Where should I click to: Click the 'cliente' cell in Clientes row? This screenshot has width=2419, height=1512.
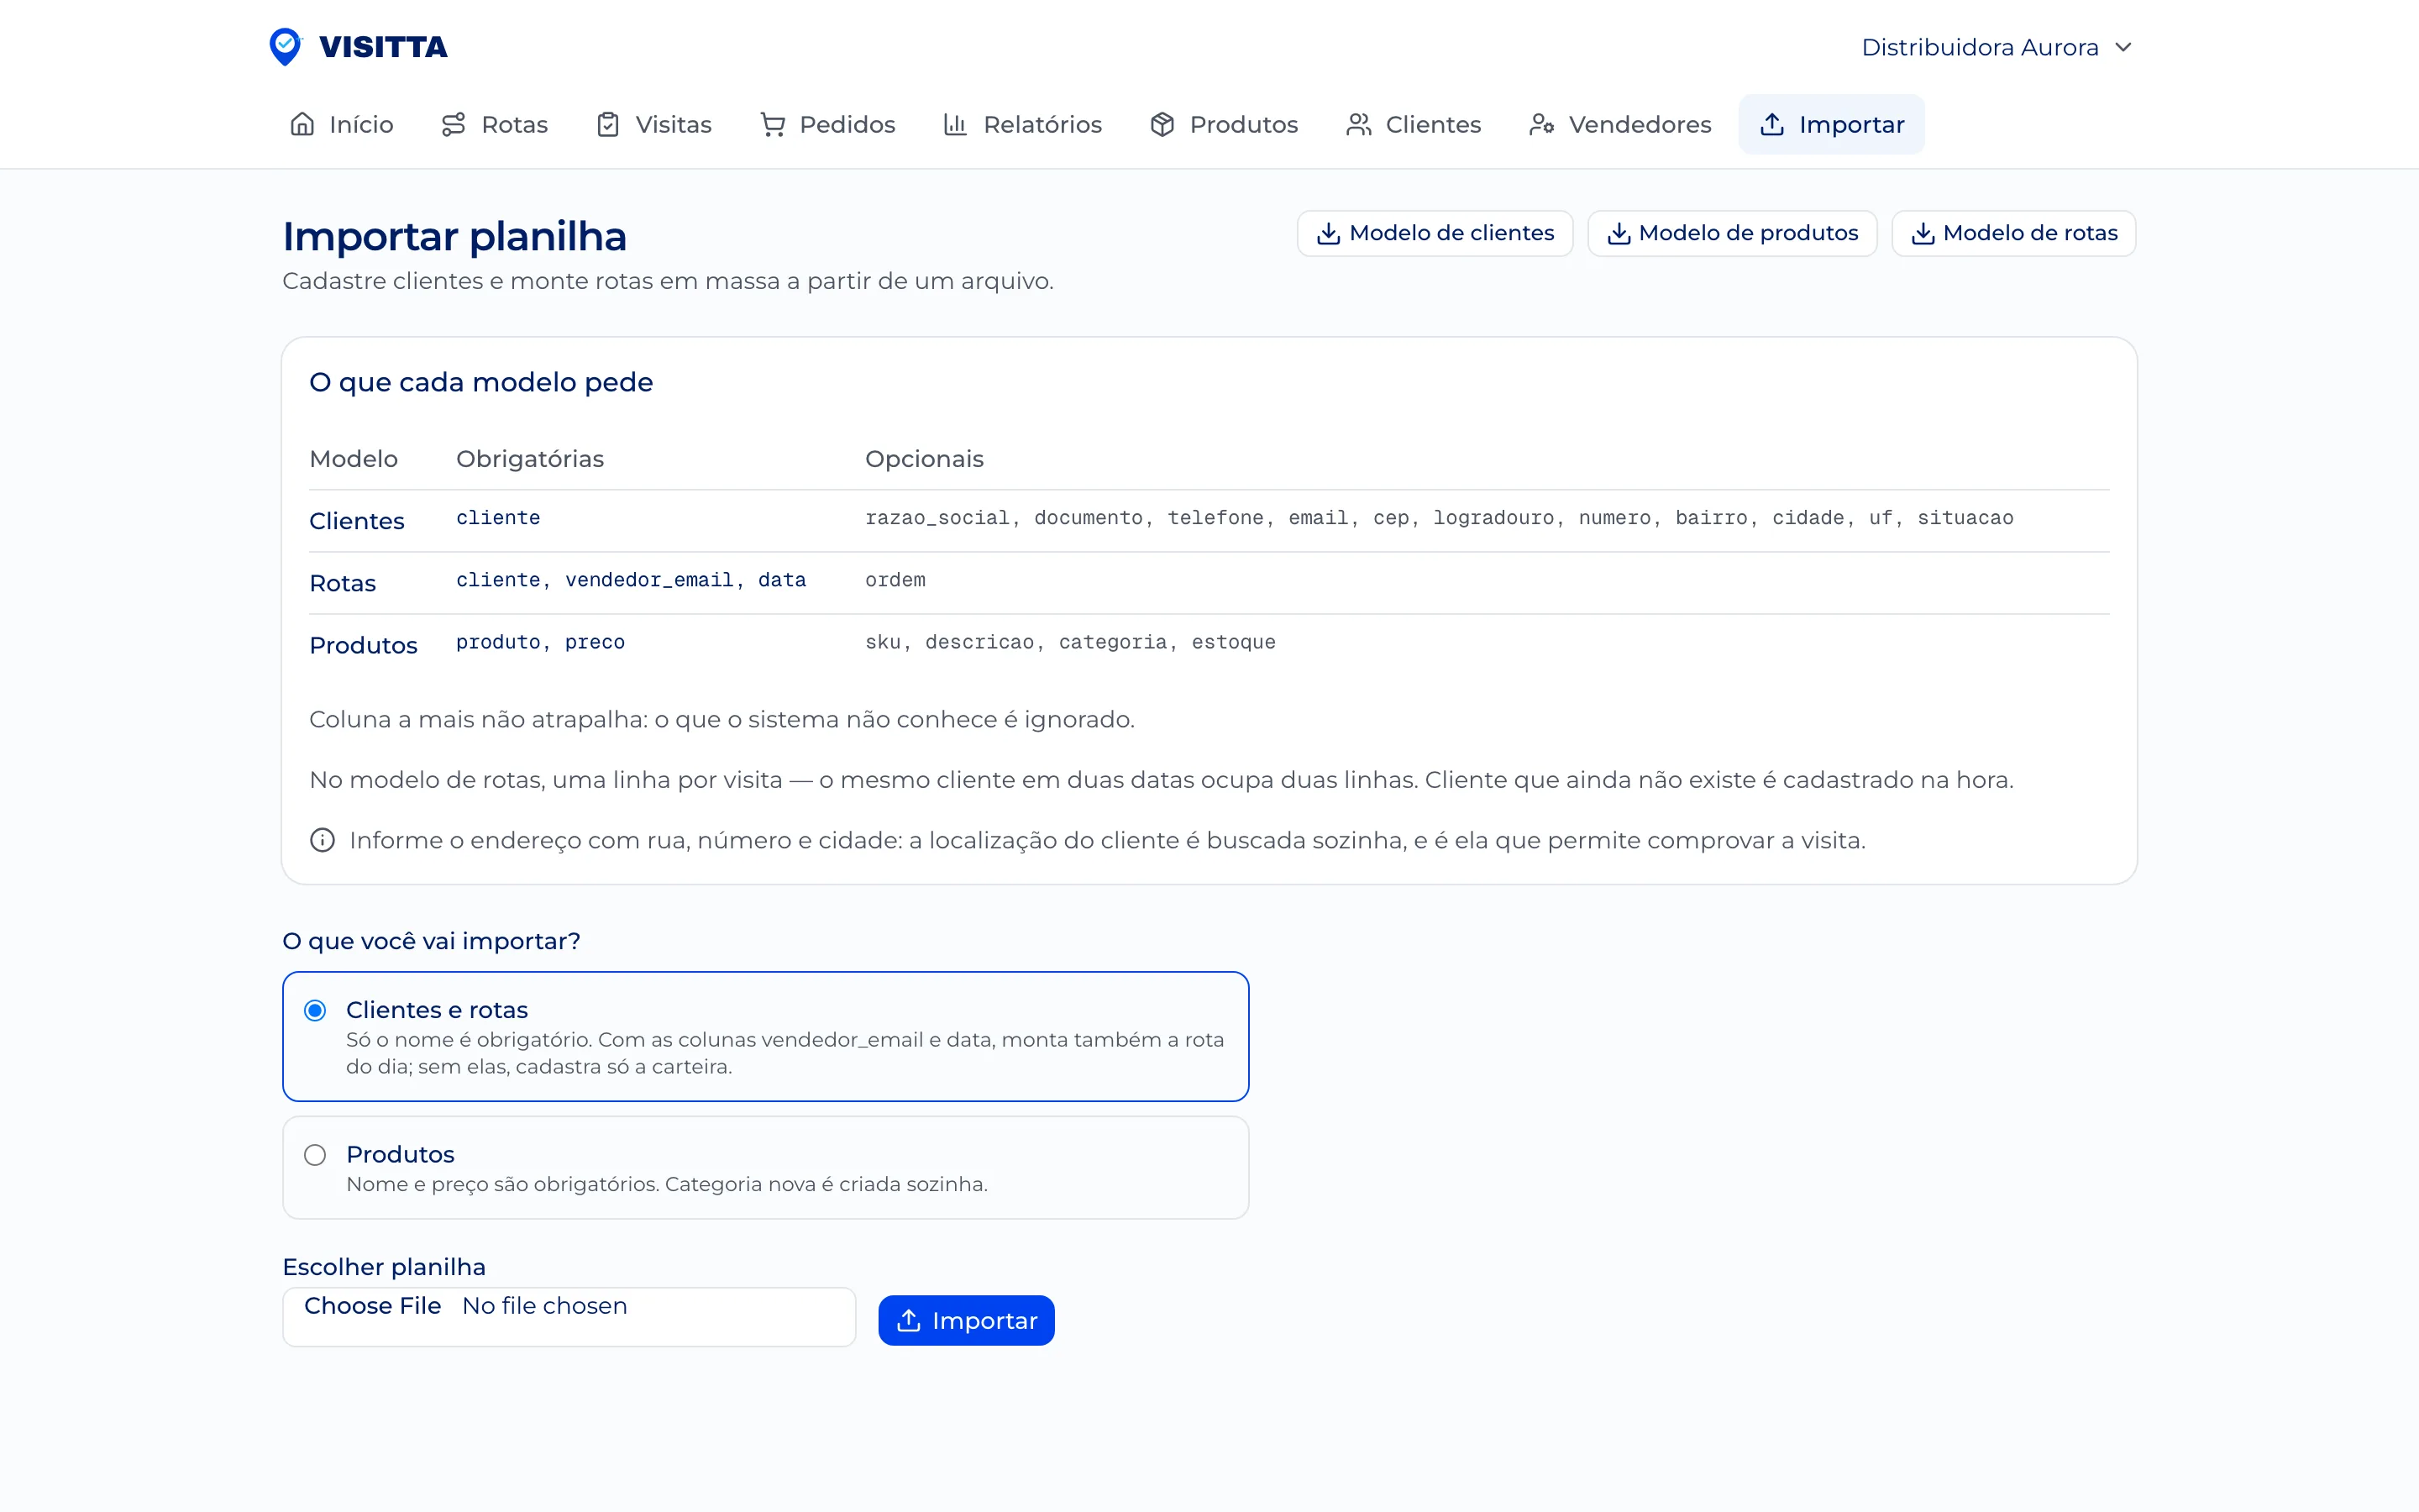[x=498, y=518]
